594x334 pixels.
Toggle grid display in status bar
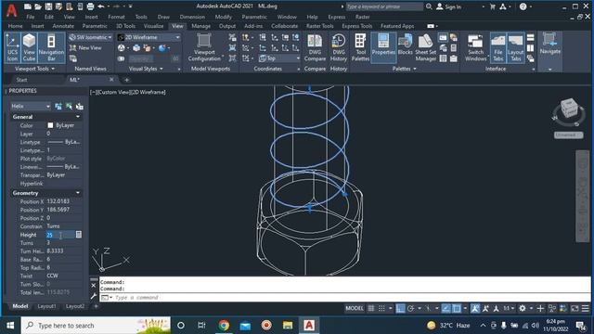pos(371,309)
